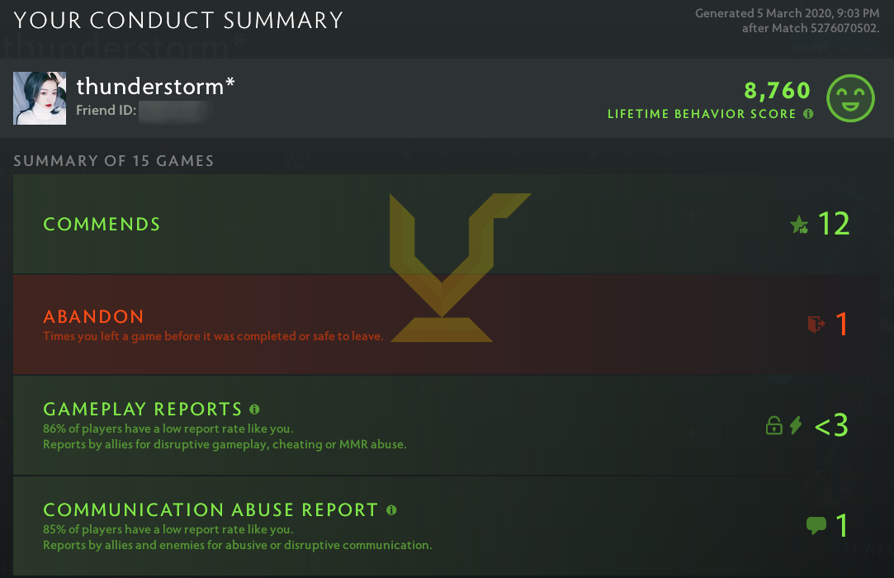This screenshot has height=578, width=894.
Task: Click the Gameplay Reports heading
Action: click(143, 410)
